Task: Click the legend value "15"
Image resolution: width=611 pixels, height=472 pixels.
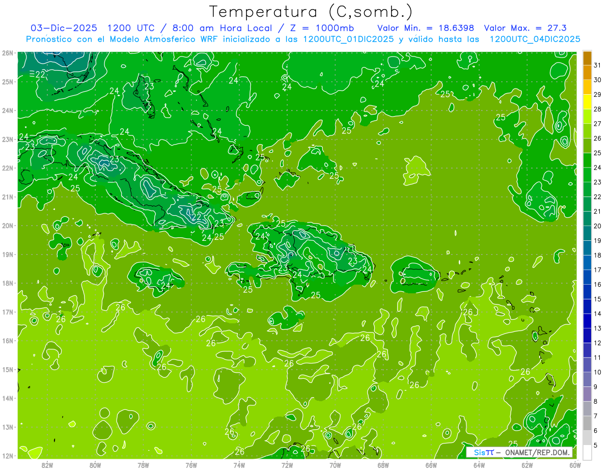Action: pos(598,299)
